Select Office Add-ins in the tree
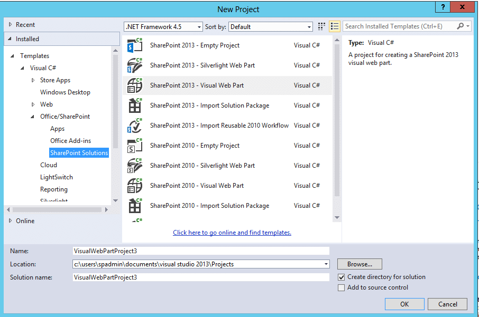The image size is (479, 317). point(70,141)
